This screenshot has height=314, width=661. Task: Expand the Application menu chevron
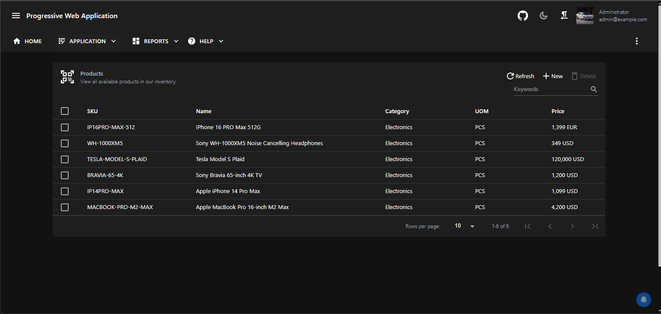114,41
